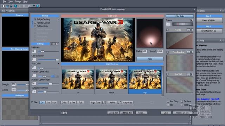Click the pin icon in main toolbar
The width and height of the screenshot is (225, 126).
(x=34, y=6)
